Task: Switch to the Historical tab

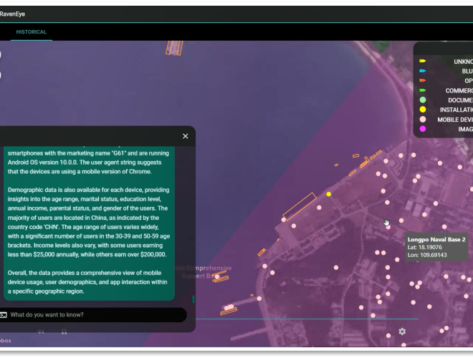Action: (31, 32)
